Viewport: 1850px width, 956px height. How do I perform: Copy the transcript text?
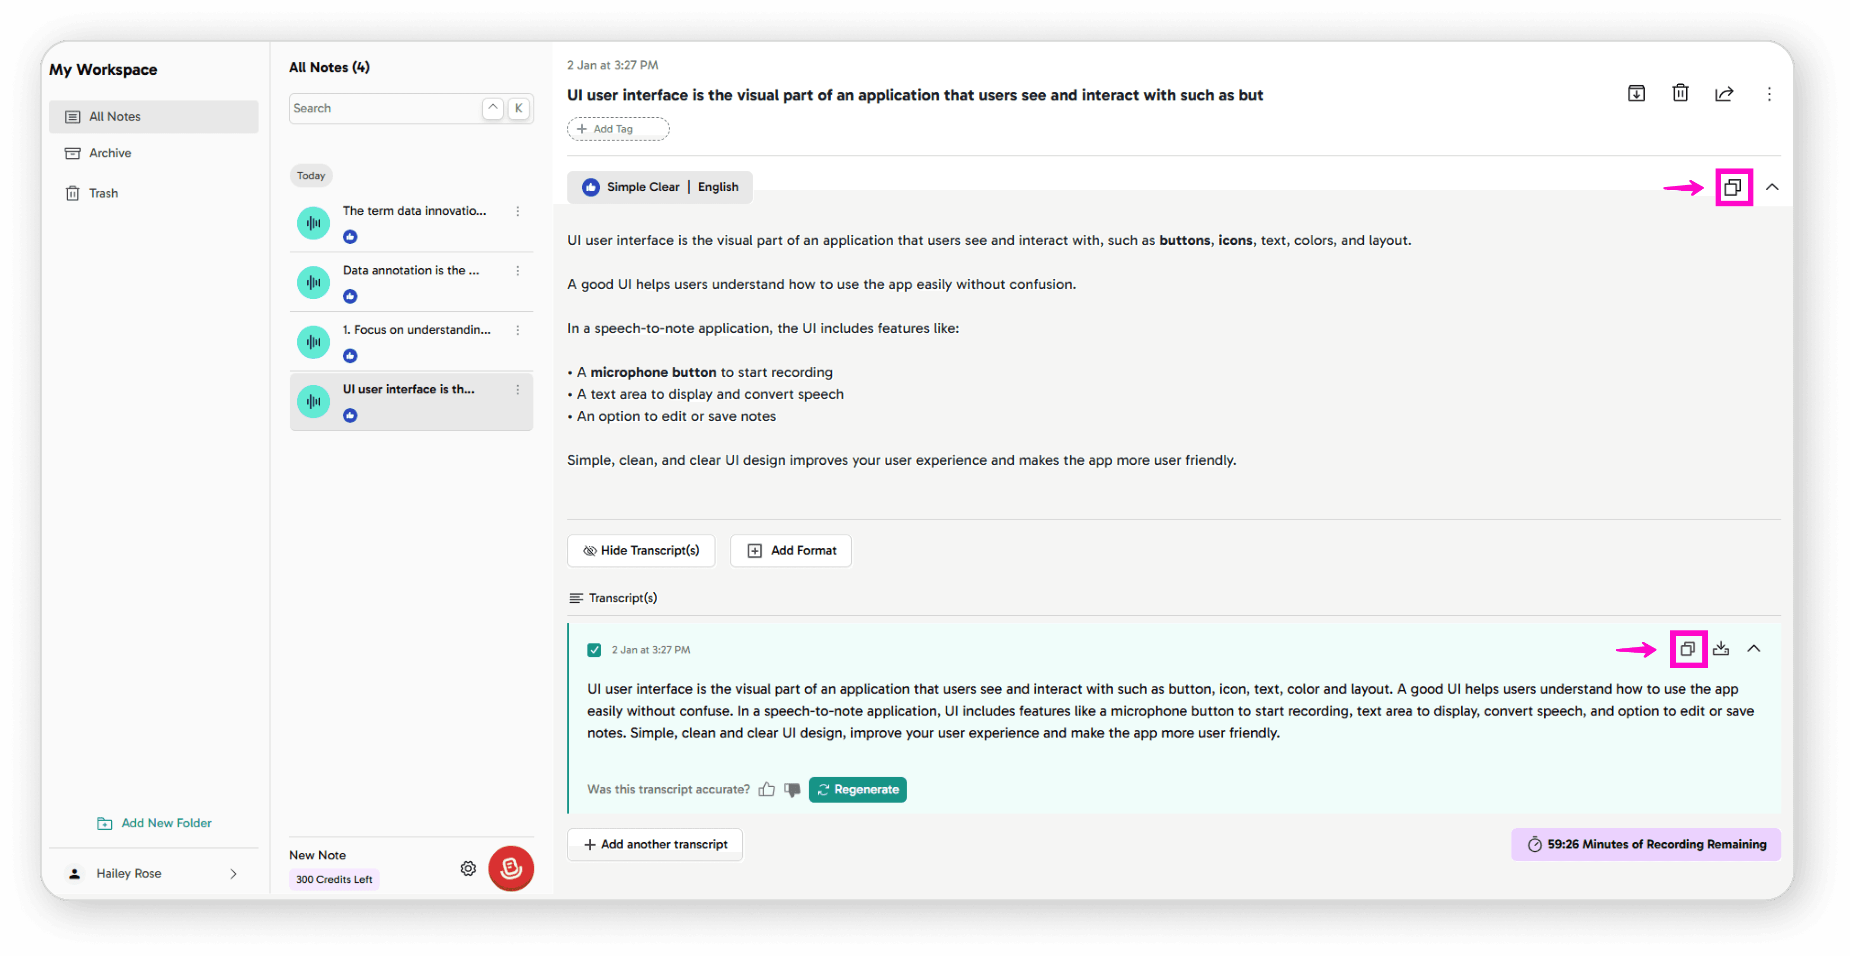[1689, 649]
